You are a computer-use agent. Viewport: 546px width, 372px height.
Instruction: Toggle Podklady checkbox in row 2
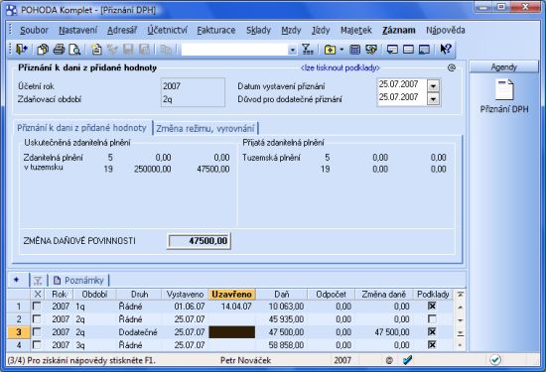(432, 318)
